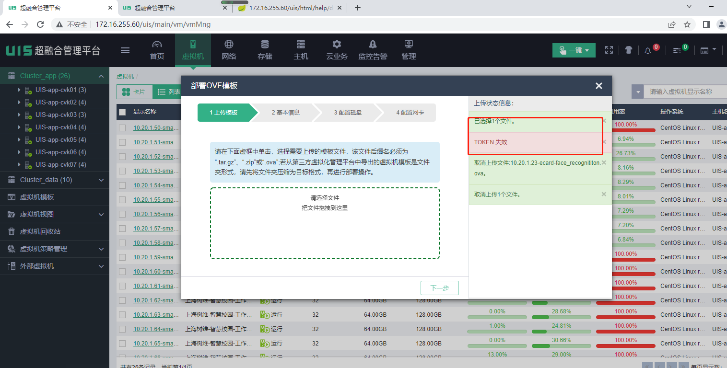Click the browser address bar URL

[153, 24]
